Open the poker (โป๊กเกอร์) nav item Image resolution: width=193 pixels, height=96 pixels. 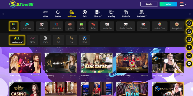[98, 14]
